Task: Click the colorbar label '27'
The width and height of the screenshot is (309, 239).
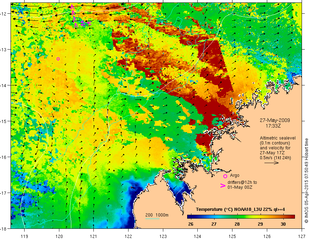Action: [214, 224]
